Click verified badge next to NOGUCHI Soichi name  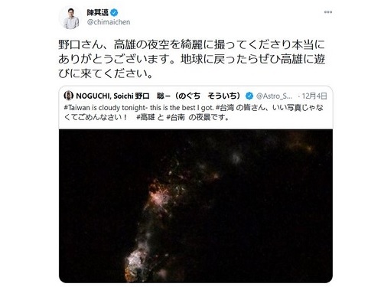[x=249, y=96]
